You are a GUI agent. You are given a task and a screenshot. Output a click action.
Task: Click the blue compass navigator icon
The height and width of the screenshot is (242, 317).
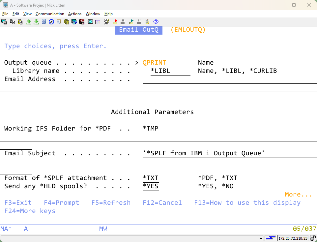(x=51, y=22)
